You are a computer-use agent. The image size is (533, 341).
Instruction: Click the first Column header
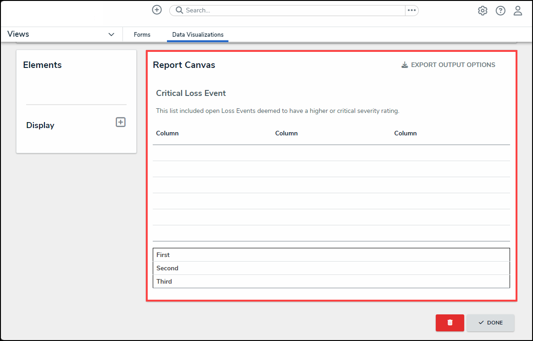point(167,134)
